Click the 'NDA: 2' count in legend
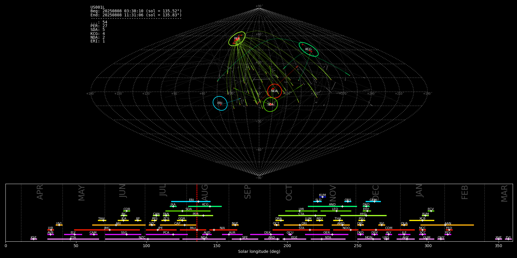The height and width of the screenshot is (258, 517). [98, 38]
